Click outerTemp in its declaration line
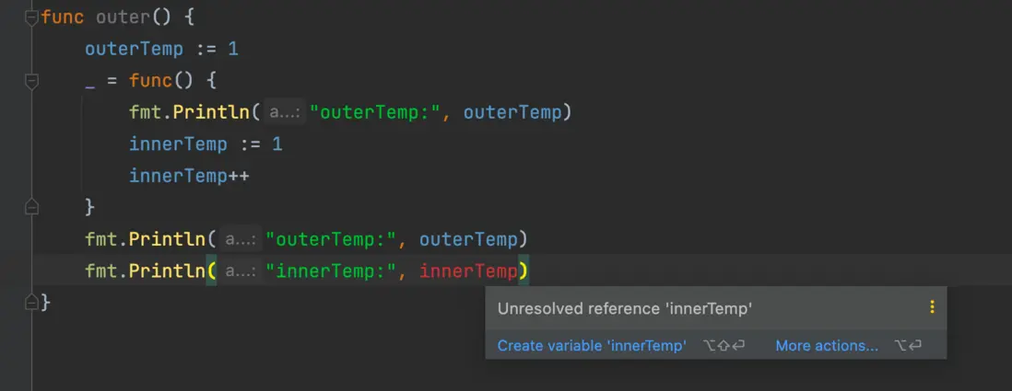1012x391 pixels. coord(134,49)
